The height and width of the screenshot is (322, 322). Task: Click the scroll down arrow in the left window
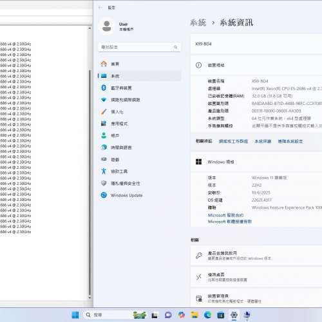coord(90,298)
